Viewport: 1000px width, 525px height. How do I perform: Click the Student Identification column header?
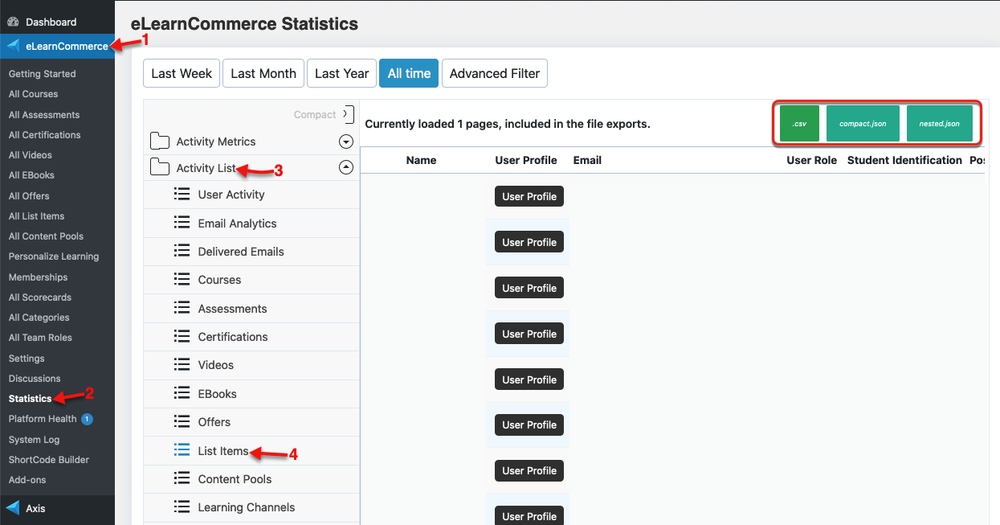(x=904, y=160)
